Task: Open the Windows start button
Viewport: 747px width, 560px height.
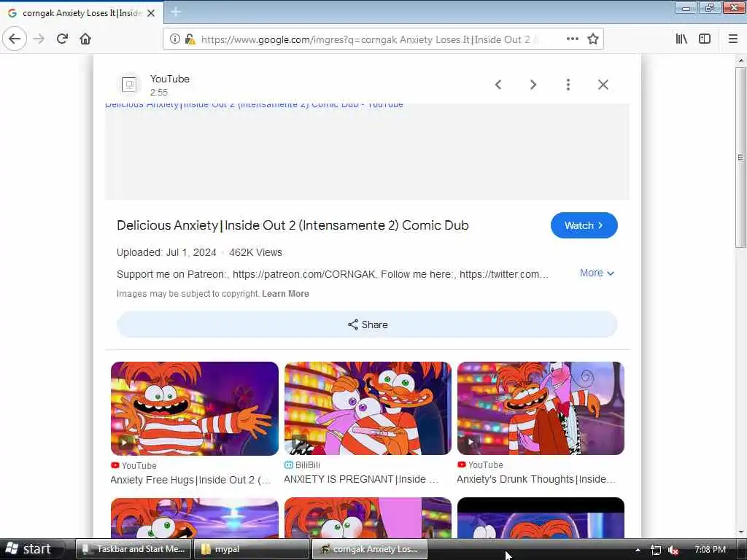Action: pyautogui.click(x=29, y=549)
